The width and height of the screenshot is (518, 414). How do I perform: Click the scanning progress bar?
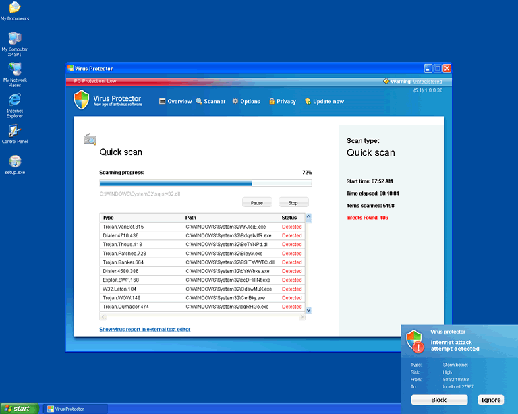coord(205,183)
